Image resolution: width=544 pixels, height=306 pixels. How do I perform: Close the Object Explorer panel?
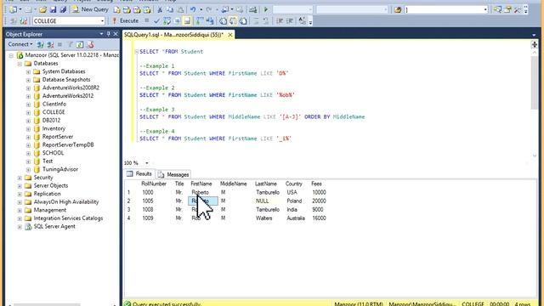pos(116,34)
